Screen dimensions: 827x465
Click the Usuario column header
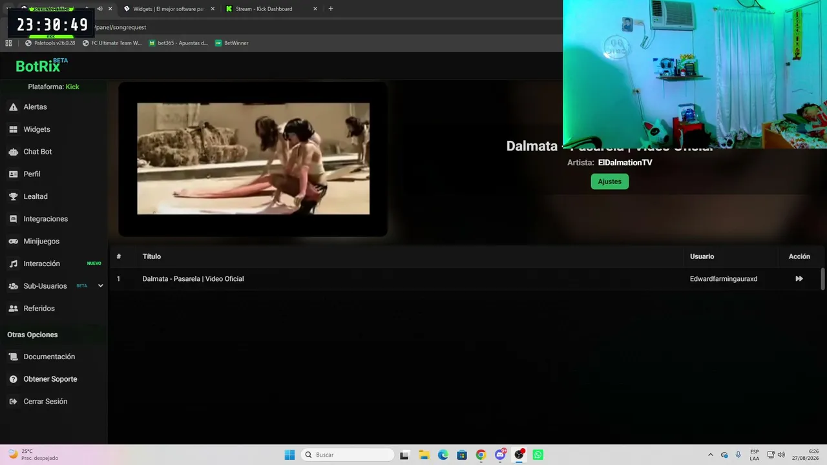(x=702, y=256)
